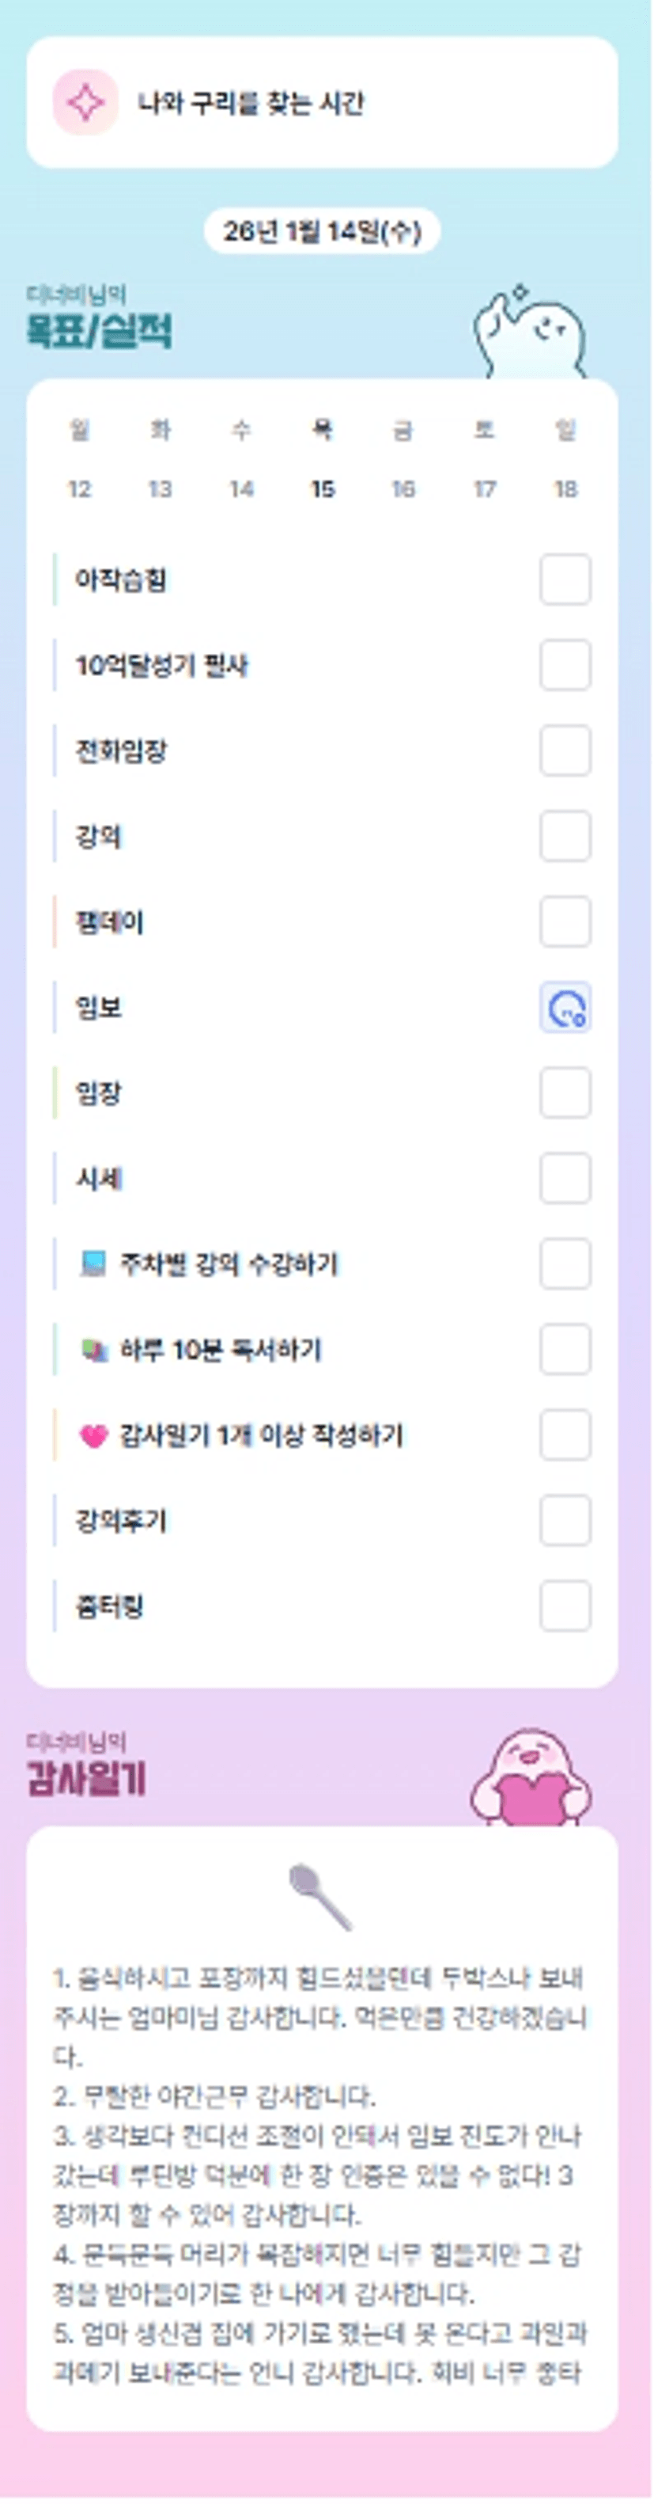Viewport: 654px width, 2504px height.
Task: Open the 나와 구리를 찾는 시간 header card
Action: [x=321, y=102]
